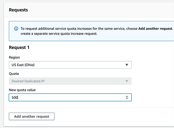
Task: Click Add another request button
Action: pos(32,116)
